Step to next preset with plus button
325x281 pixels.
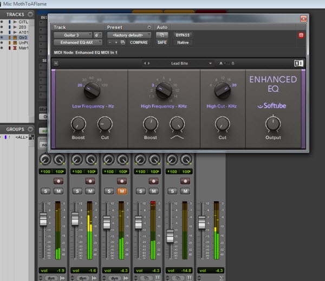(x=116, y=42)
